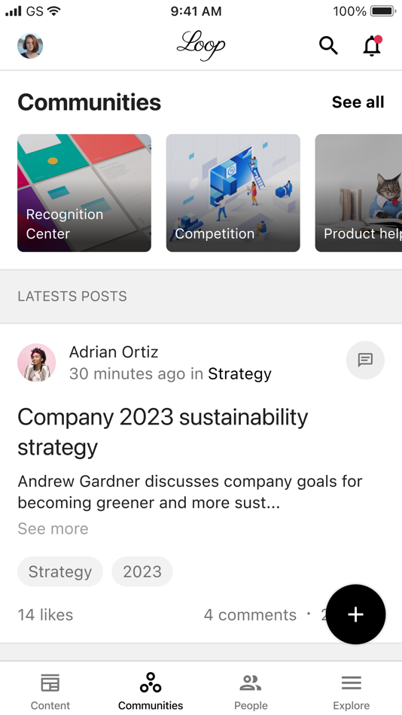Select the Communities tab
Screen dimensions: 402x715
tap(151, 691)
